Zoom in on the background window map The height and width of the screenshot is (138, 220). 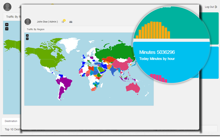point(7,25)
